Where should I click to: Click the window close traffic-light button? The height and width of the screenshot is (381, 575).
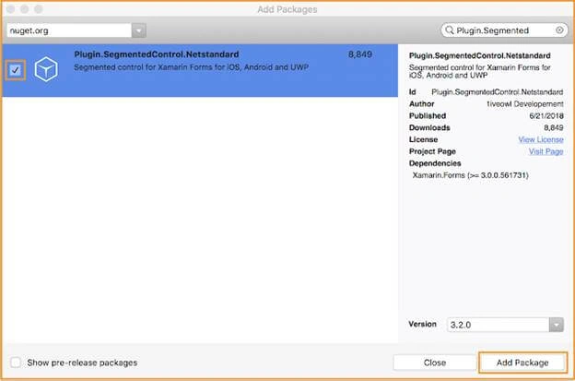click(x=11, y=9)
